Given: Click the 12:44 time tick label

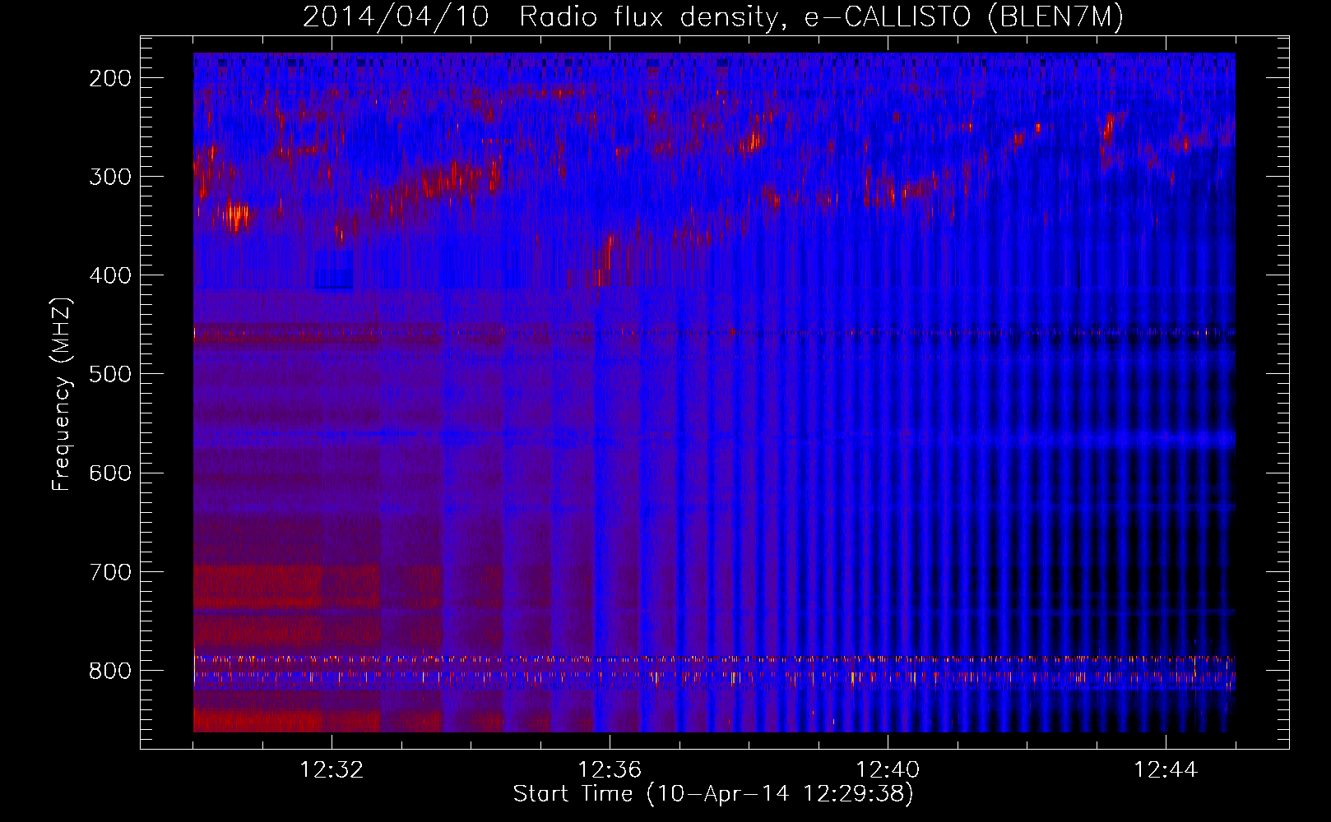Looking at the screenshot, I should [x=1166, y=770].
